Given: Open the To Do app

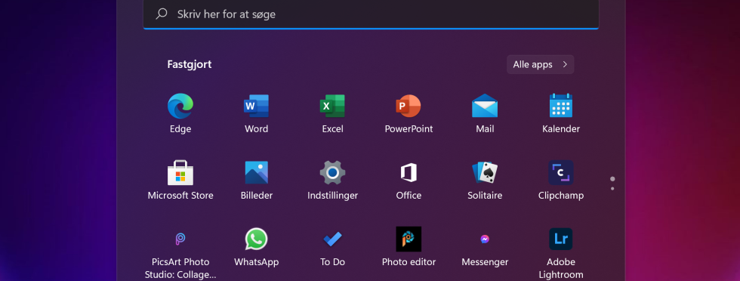Looking at the screenshot, I should click(x=332, y=239).
